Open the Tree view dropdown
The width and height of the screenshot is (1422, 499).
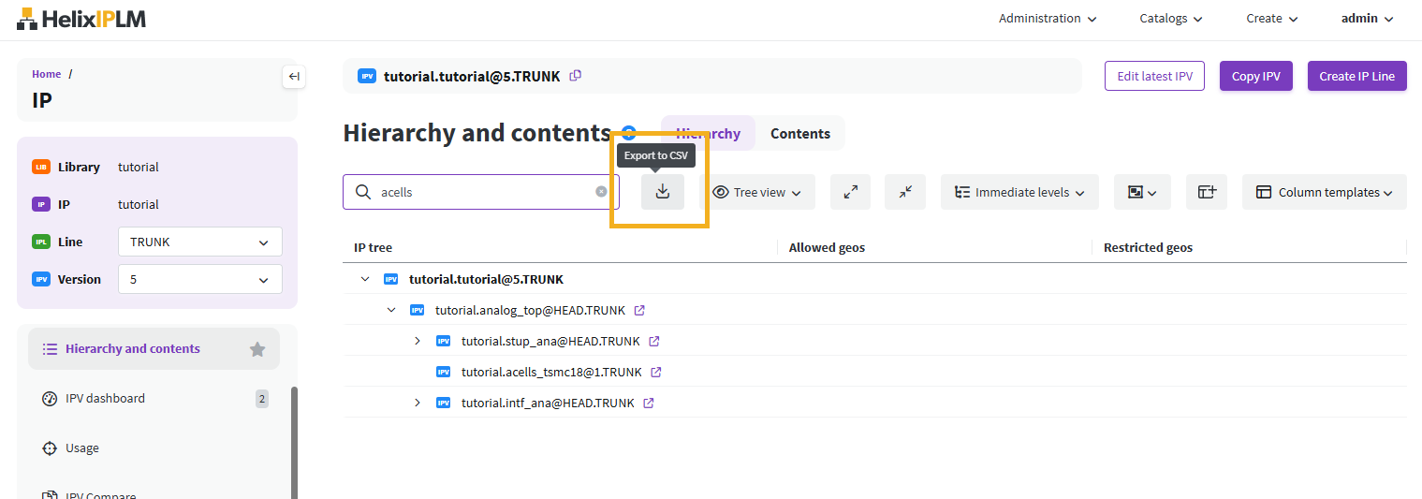pos(756,192)
